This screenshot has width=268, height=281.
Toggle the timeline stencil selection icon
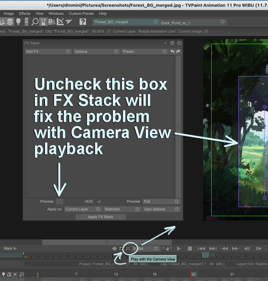tap(15, 274)
